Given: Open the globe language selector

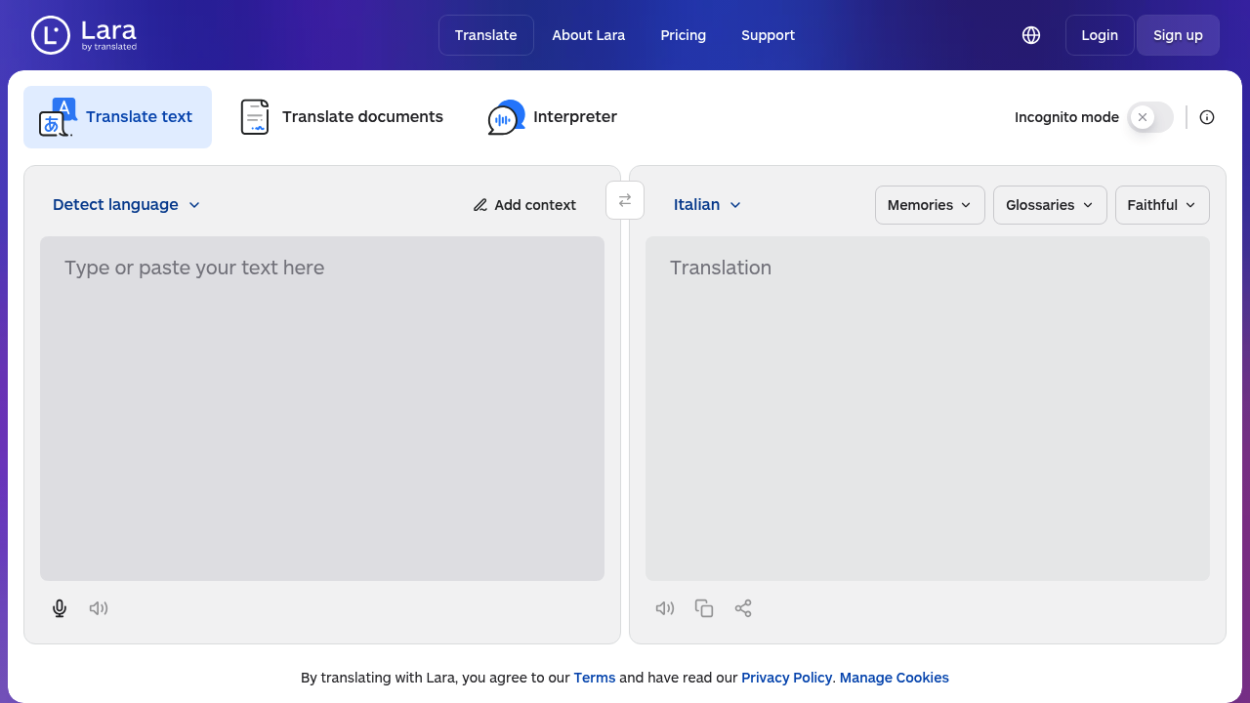Looking at the screenshot, I should tap(1030, 35).
